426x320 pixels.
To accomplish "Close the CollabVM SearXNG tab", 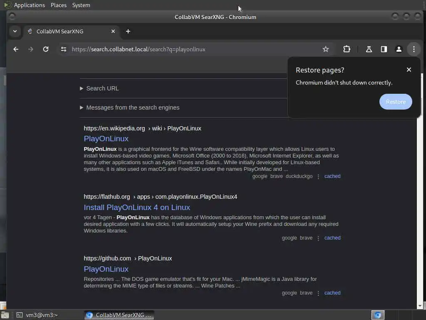I will pos(113,31).
